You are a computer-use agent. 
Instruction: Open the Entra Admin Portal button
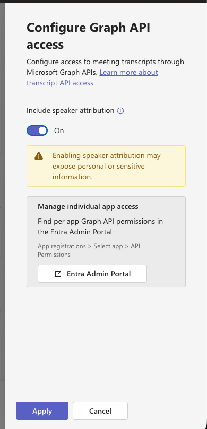(92, 274)
